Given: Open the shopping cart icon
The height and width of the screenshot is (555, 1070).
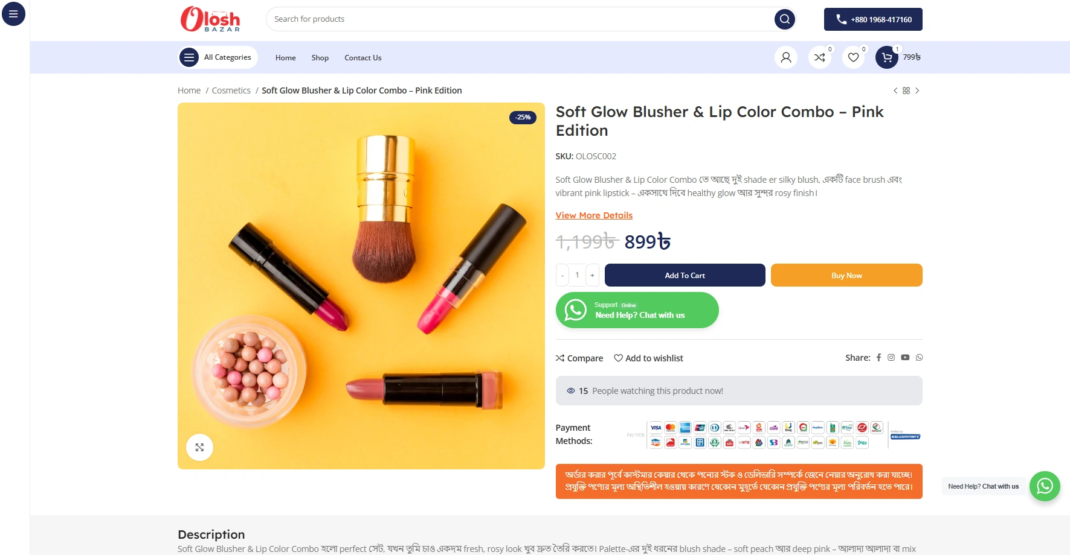Looking at the screenshot, I should tap(887, 57).
